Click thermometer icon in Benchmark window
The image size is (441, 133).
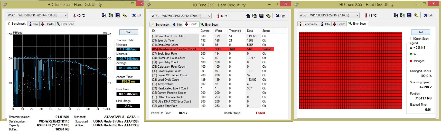(x=74, y=15)
